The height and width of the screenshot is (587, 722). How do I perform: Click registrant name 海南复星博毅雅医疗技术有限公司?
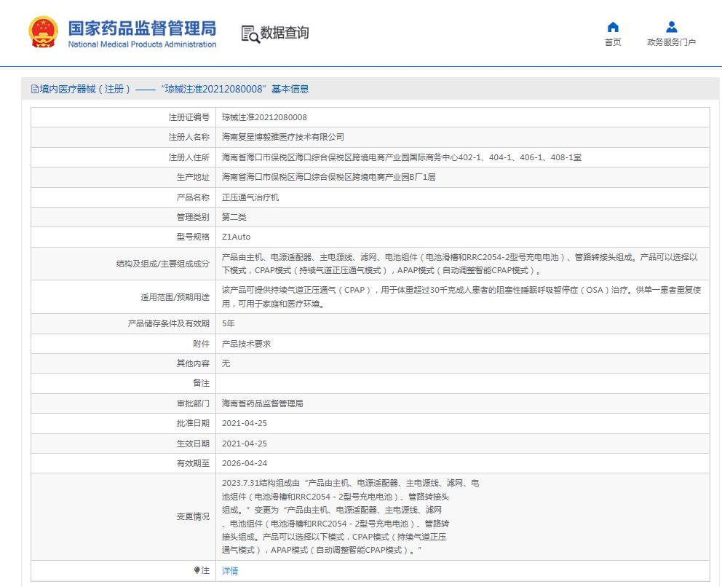[283, 137]
